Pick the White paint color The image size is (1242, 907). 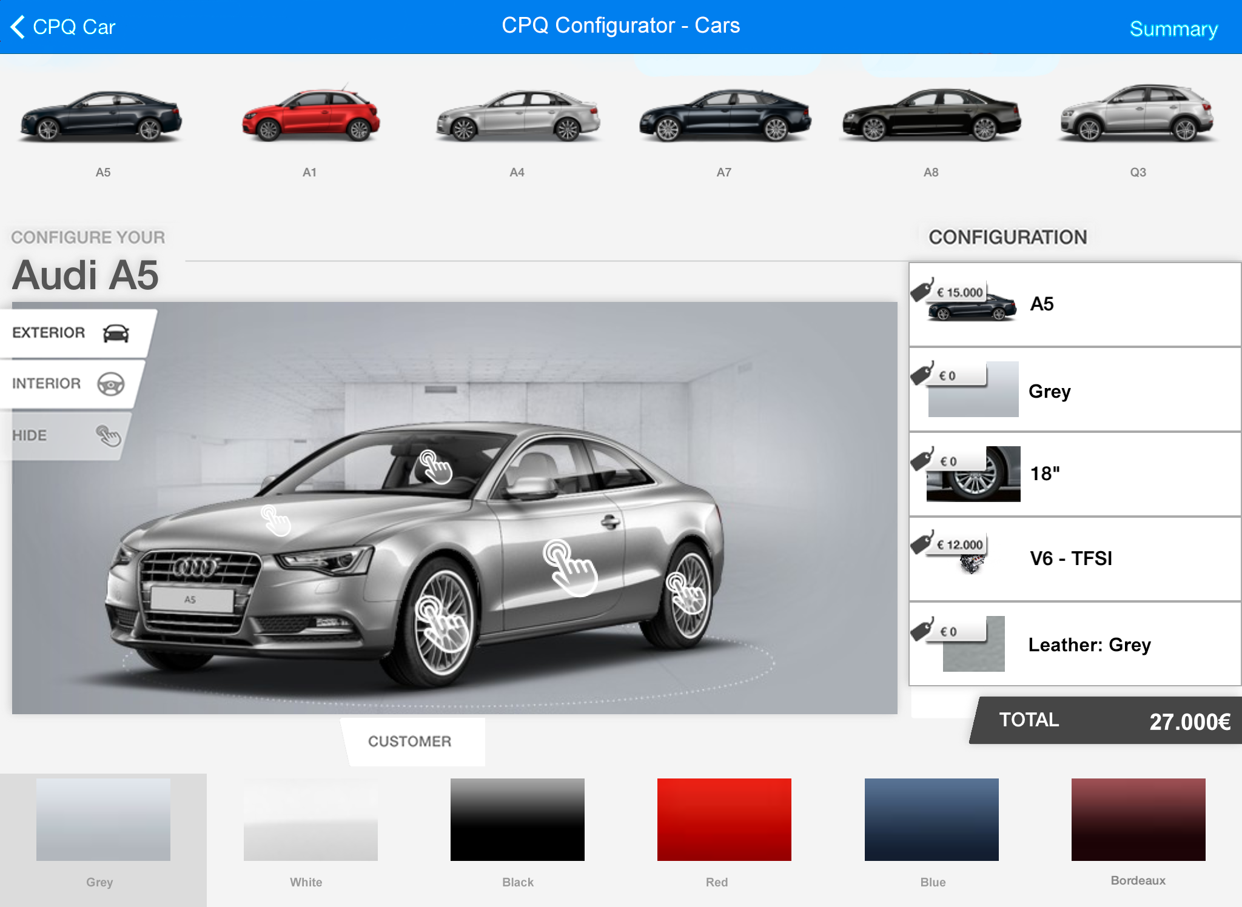(310, 819)
